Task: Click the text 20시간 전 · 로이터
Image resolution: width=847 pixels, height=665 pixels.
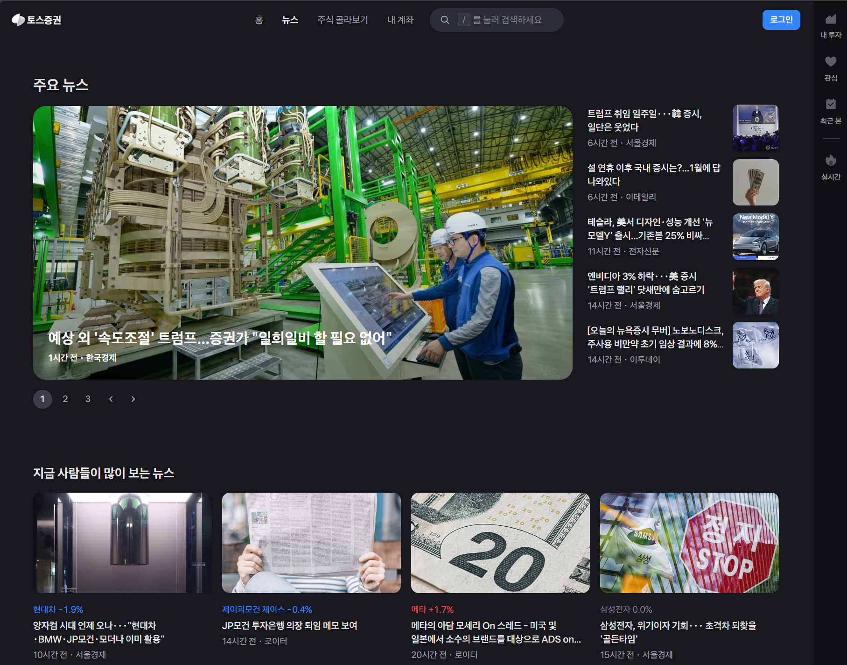Action: [444, 655]
